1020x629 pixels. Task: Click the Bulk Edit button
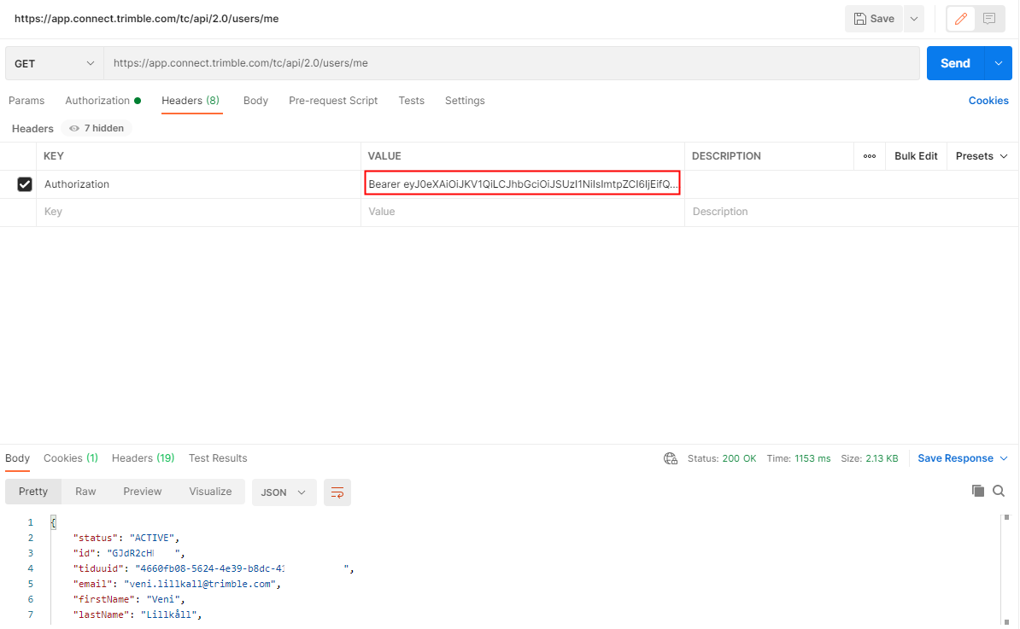[x=916, y=156]
